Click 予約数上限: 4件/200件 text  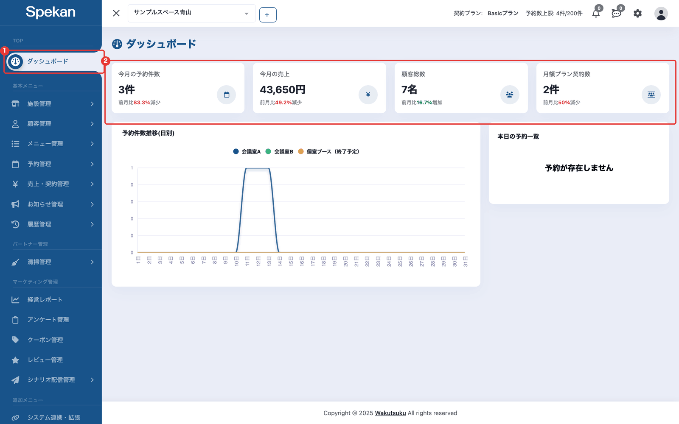coord(554,14)
